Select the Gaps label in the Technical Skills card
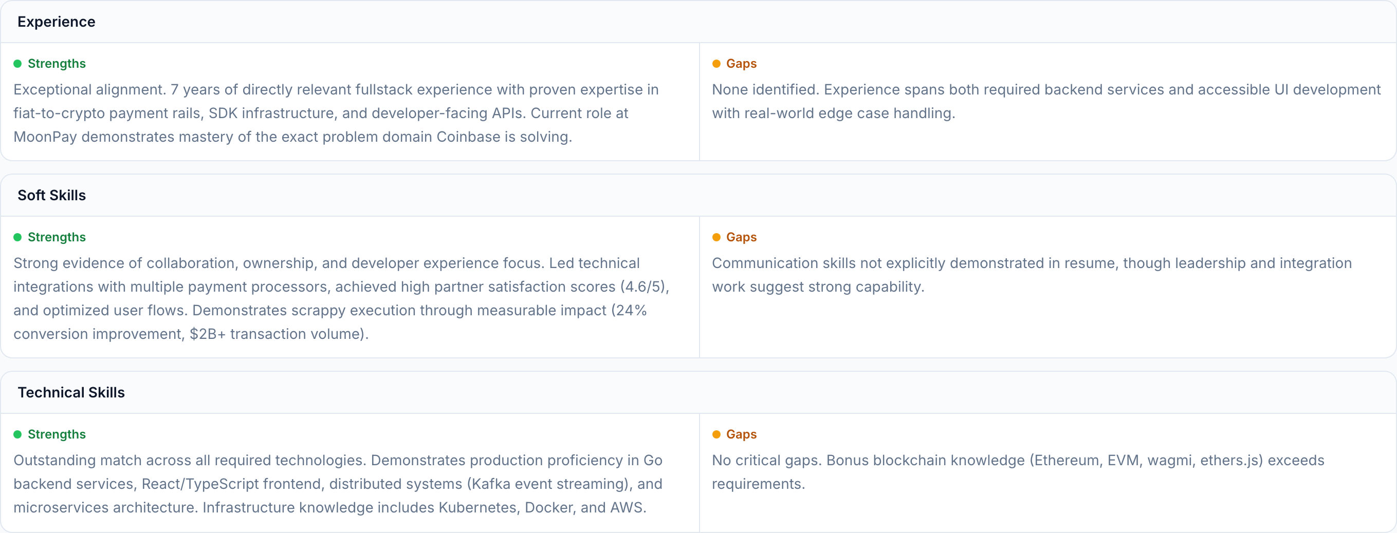Screen dimensions: 1397x533 741,434
